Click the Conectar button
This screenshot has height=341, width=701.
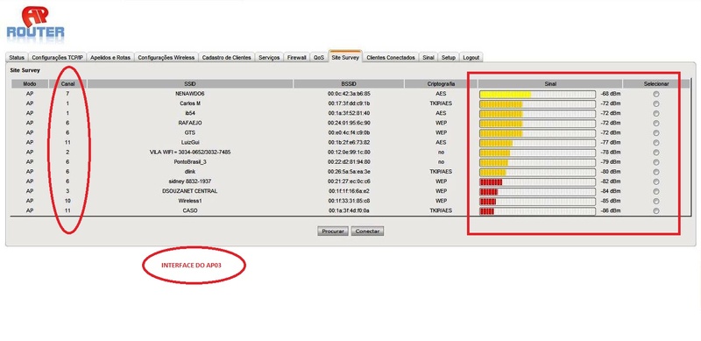(367, 231)
